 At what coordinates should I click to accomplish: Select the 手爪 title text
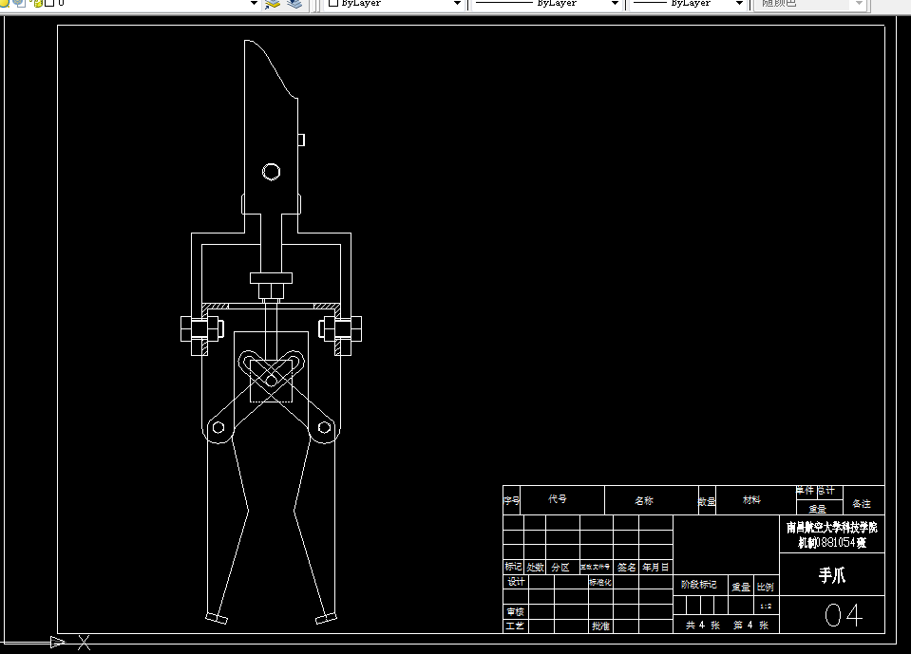(x=831, y=575)
